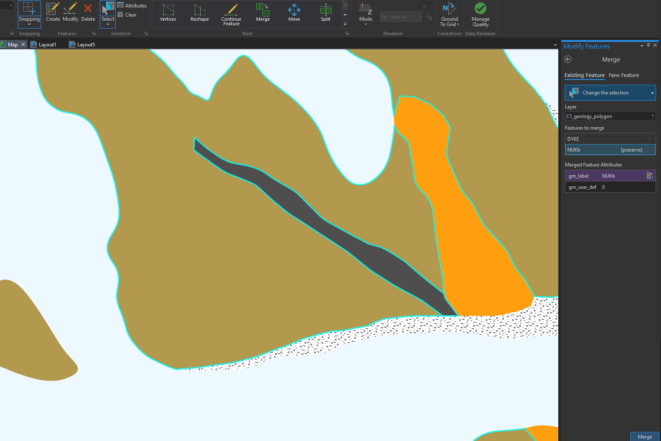The width and height of the screenshot is (661, 441).
Task: Remove DYKE from merge list
Action: 649,139
